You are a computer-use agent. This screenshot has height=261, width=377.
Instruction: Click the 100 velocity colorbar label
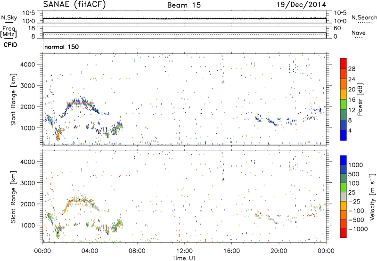tap(354, 183)
